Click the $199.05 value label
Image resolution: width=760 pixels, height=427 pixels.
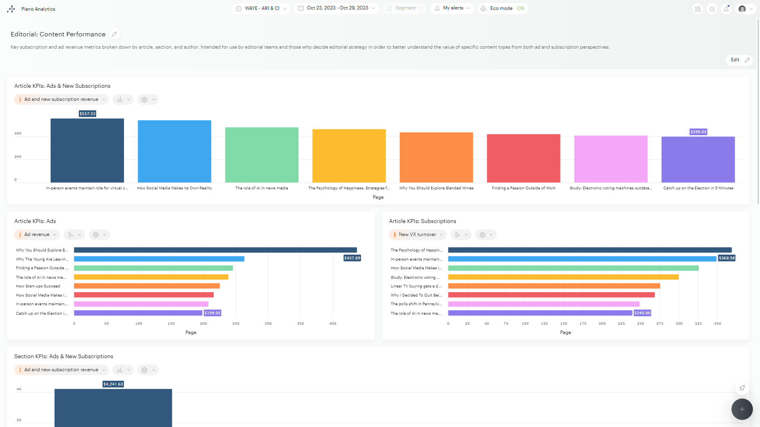coord(213,313)
